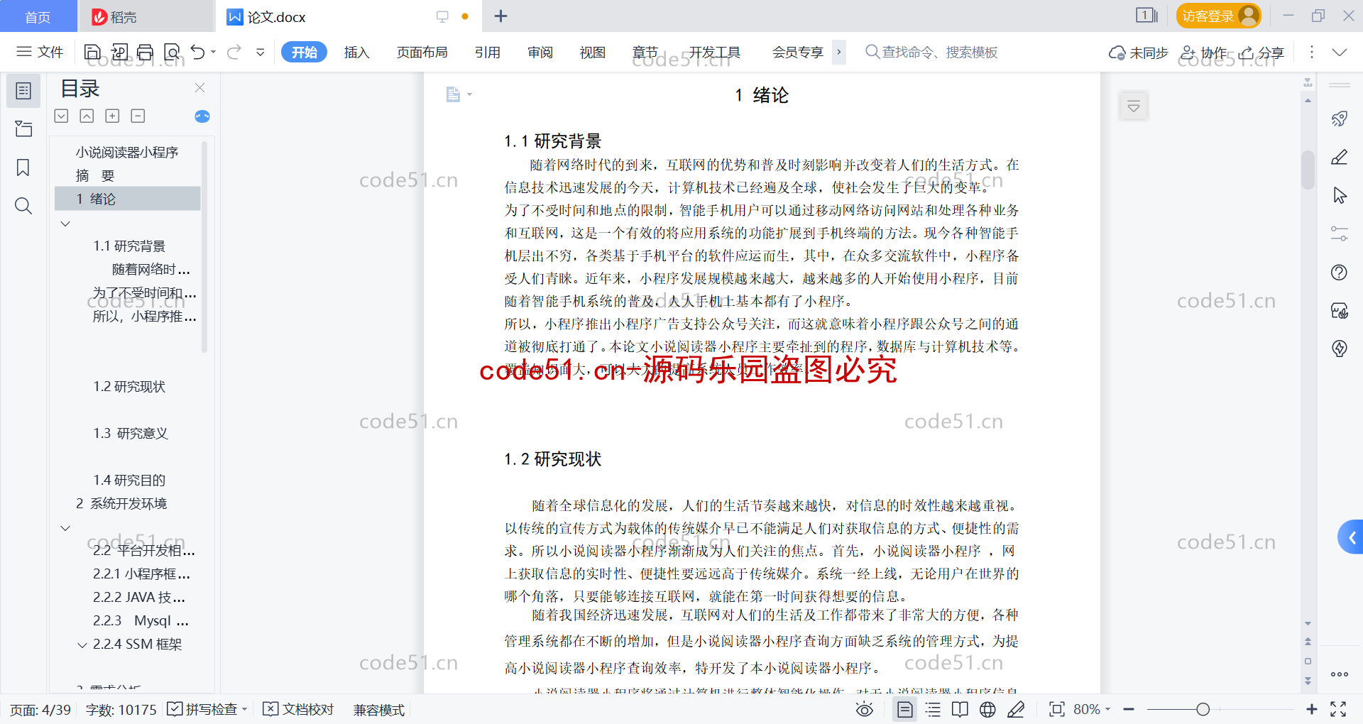Switch to outline view icon in status bar
This screenshot has height=724, width=1363.
[x=933, y=709]
